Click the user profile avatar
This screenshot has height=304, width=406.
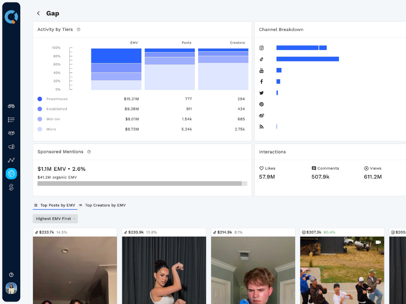click(x=11, y=288)
